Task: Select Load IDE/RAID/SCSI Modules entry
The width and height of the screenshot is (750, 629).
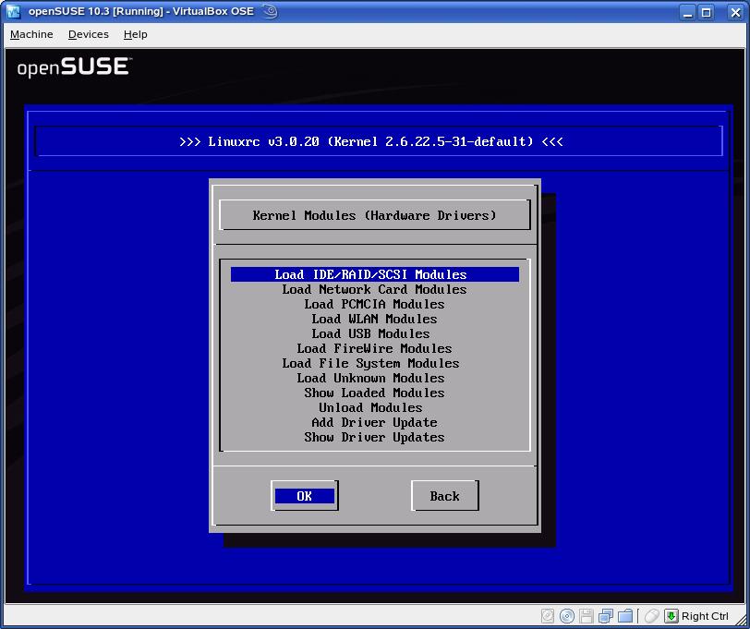Action: 374,274
